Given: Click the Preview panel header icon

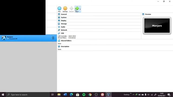Looking at the screenshot, I should [143, 14].
